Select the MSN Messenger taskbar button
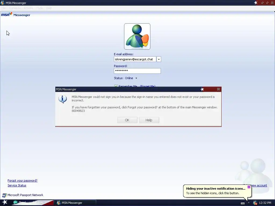 pos(75,203)
